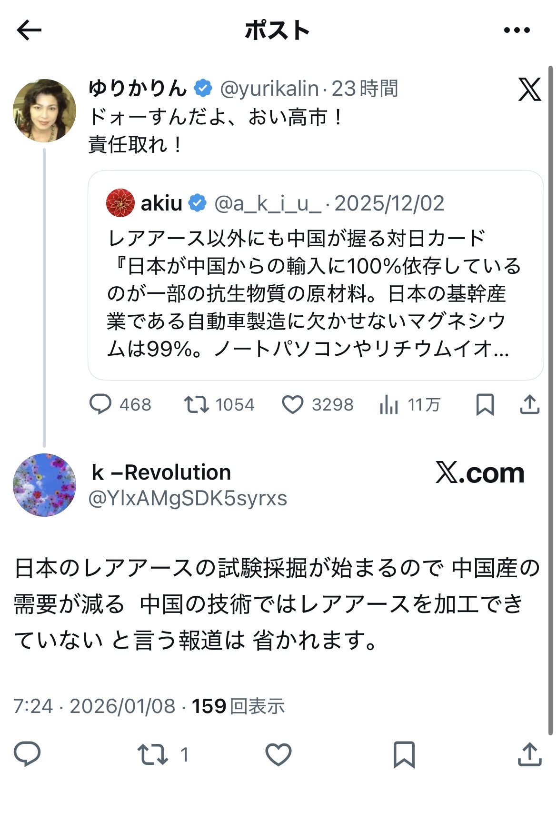Bookmark yurikalin's post
557x813 pixels.
pos(485,404)
